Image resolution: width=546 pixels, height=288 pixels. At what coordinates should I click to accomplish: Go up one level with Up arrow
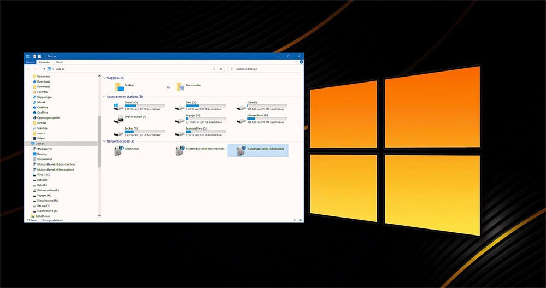click(44, 69)
